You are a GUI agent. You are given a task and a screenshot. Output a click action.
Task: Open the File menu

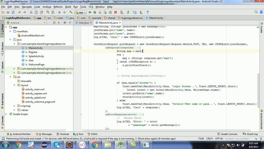(x=3, y=7)
